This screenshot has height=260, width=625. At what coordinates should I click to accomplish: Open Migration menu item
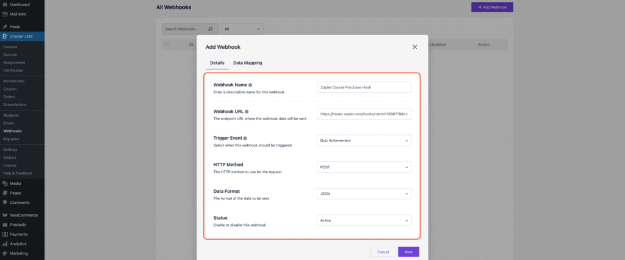pos(11,139)
